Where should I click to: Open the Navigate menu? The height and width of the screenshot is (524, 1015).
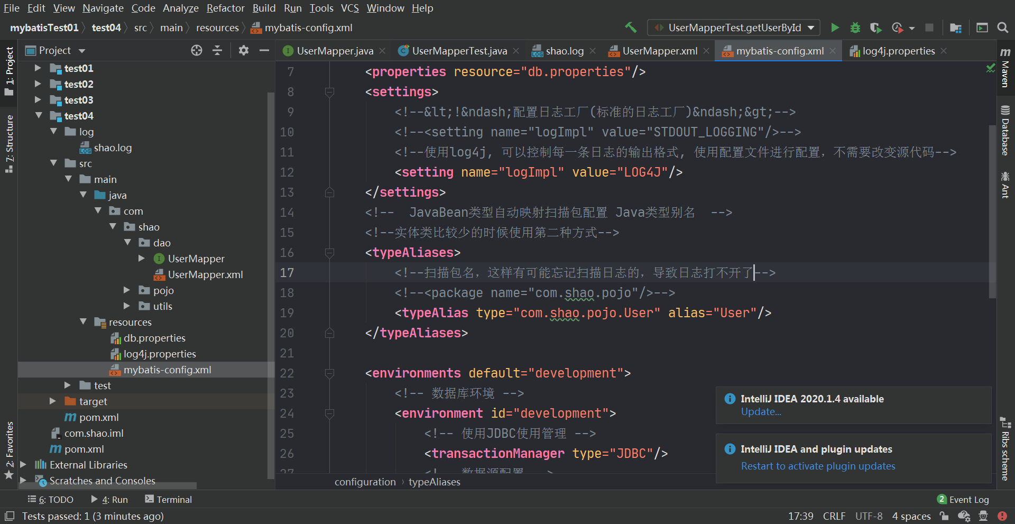103,8
